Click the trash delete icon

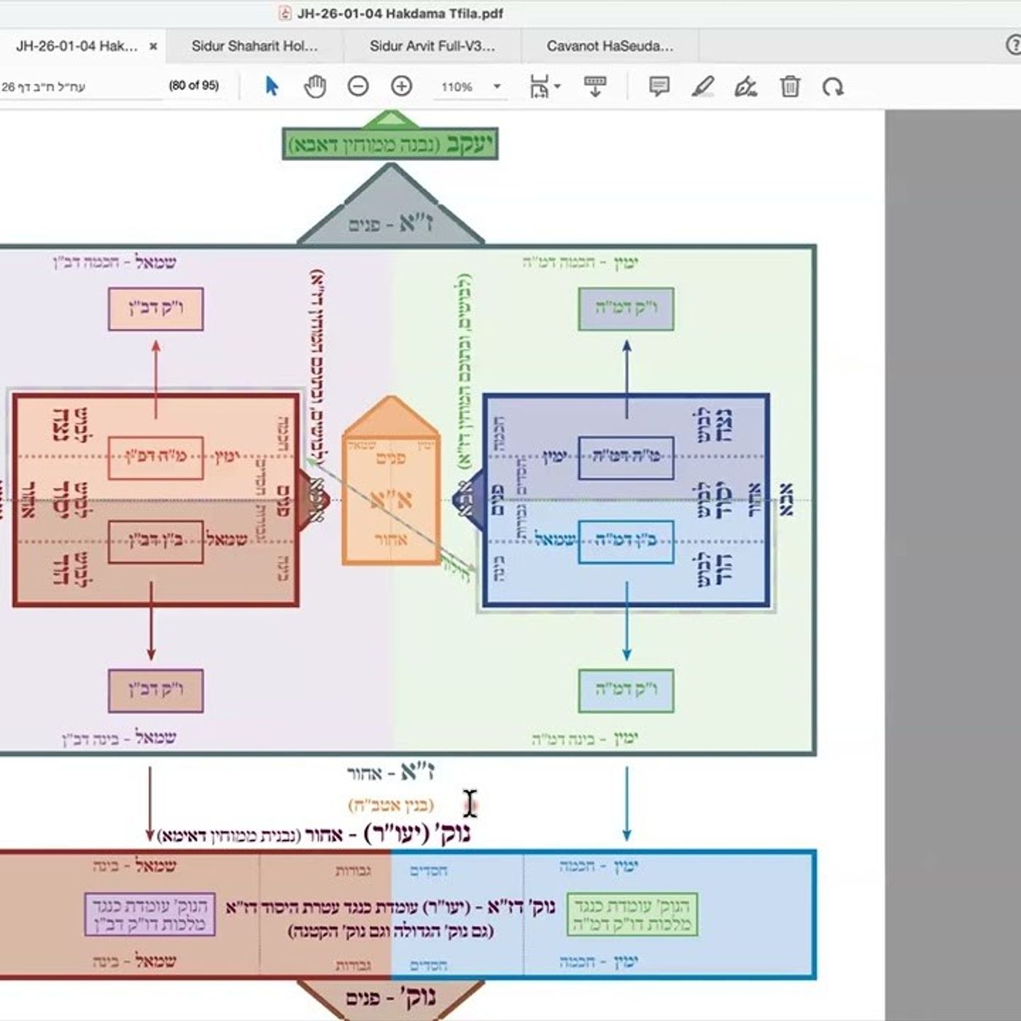click(790, 86)
